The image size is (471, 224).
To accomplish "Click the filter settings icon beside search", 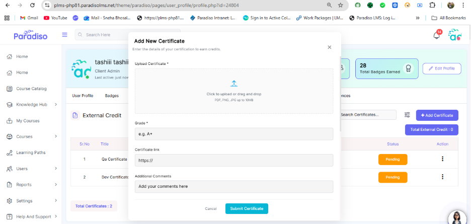I will pyautogui.click(x=407, y=115).
